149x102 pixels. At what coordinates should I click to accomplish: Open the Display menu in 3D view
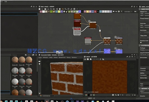[x=68, y=57]
